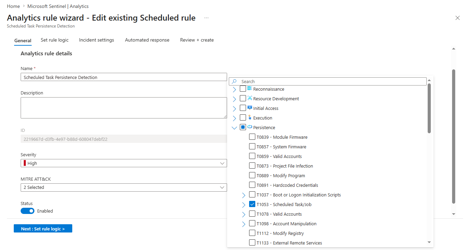The width and height of the screenshot is (470, 250).
Task: Open the MITRE ATT&CK dropdown
Action: (x=124, y=187)
